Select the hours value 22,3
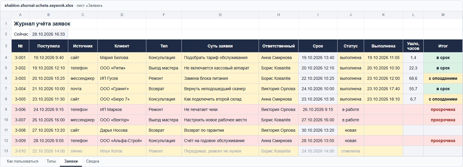Viewport: 463px width, 167px height. pyautogui.click(x=413, y=68)
